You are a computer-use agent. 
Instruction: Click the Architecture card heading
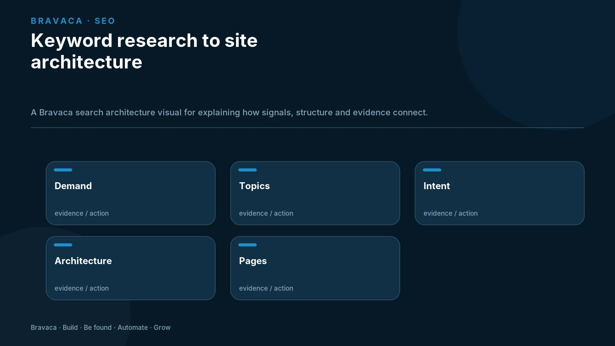tap(83, 261)
